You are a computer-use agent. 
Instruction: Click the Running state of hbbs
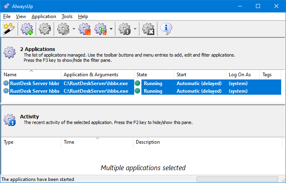point(153,91)
